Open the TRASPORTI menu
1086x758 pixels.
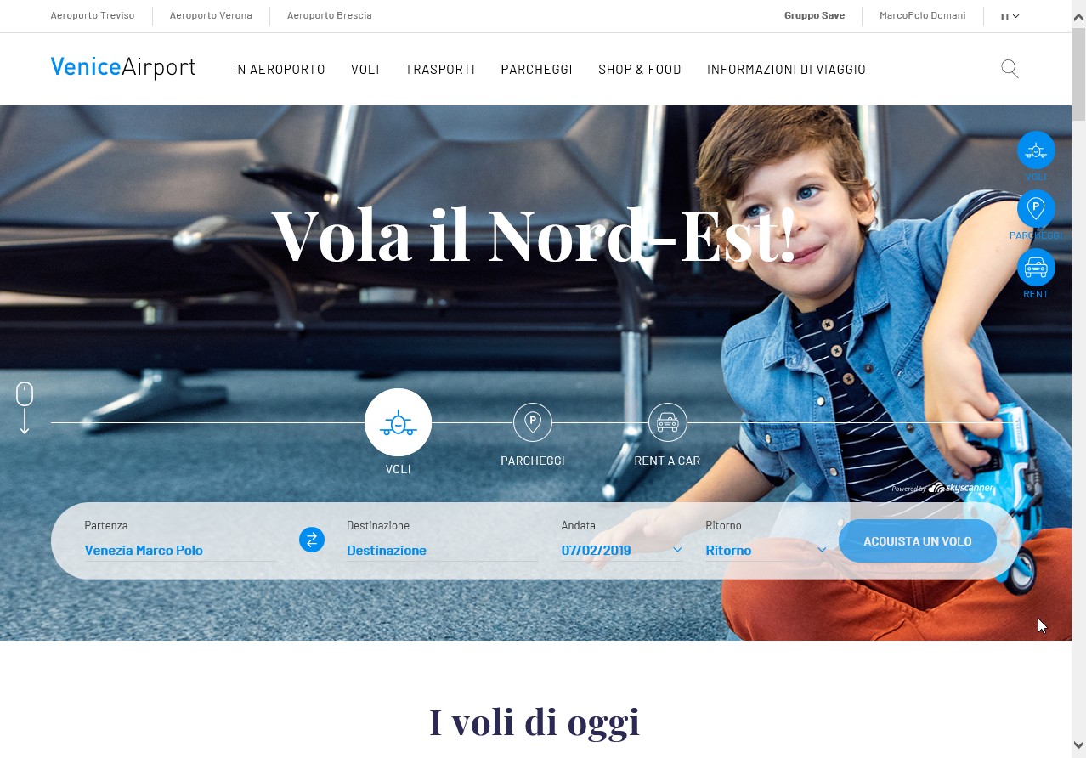click(440, 70)
